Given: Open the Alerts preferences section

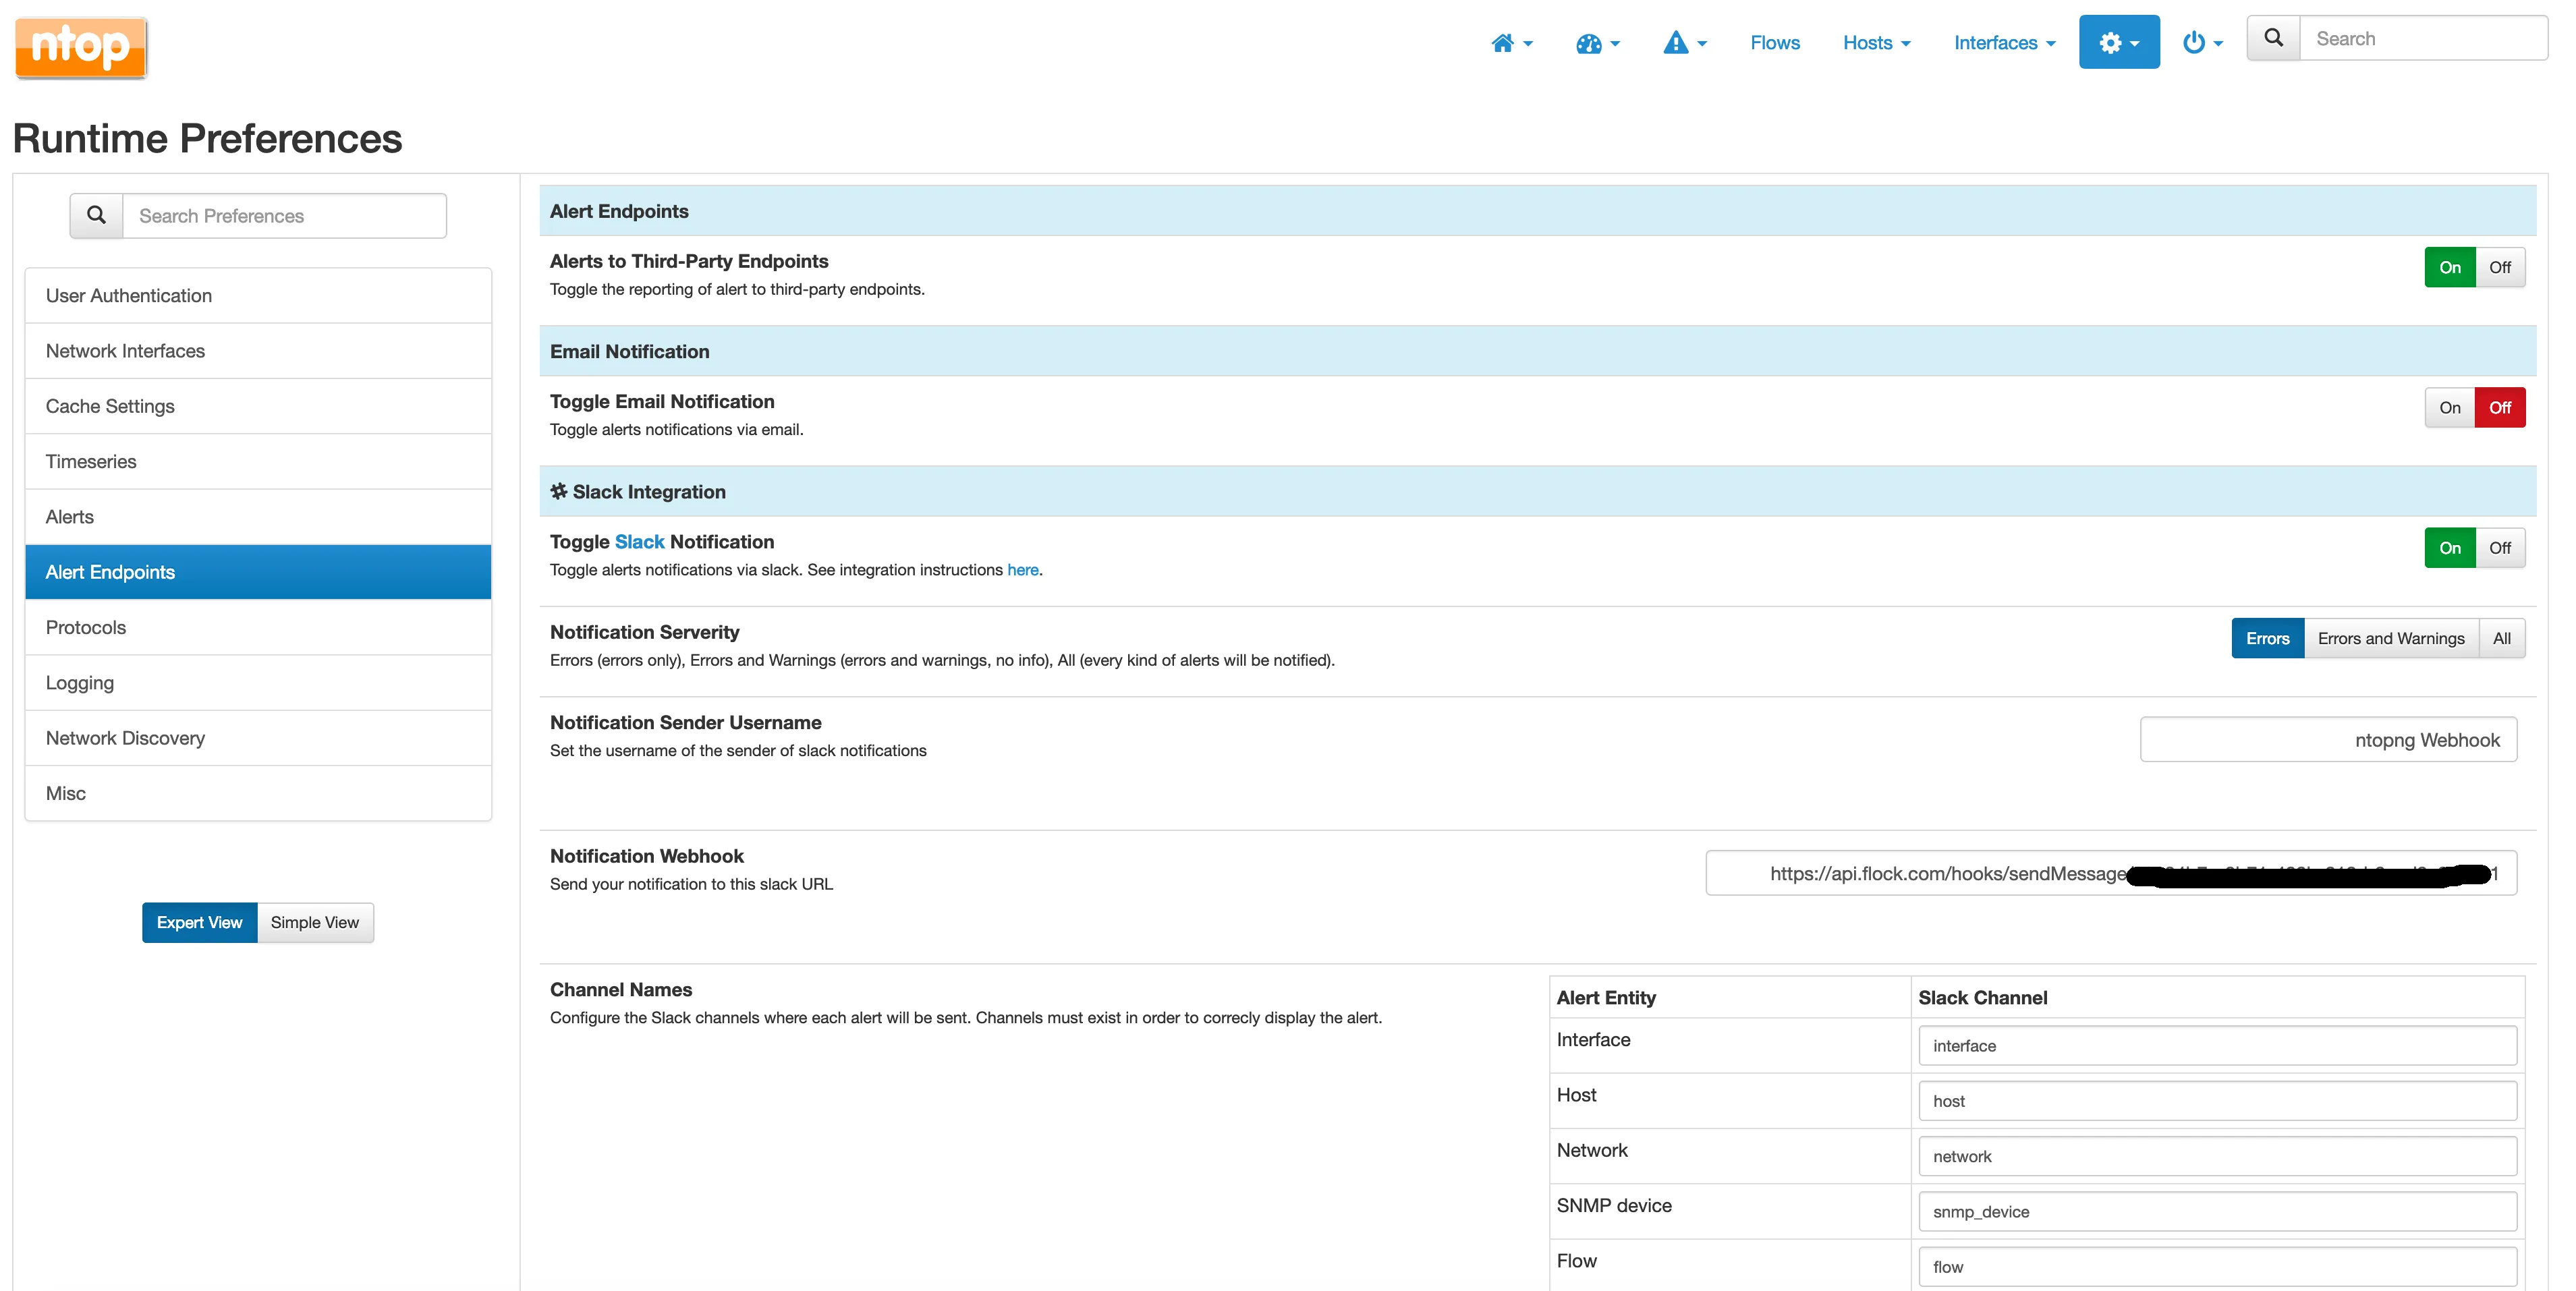Looking at the screenshot, I should (258, 516).
